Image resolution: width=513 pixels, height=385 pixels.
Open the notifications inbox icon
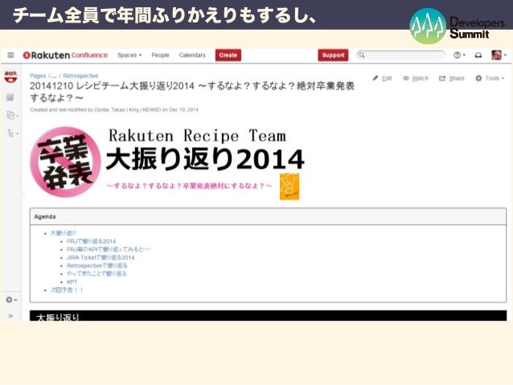tap(478, 55)
